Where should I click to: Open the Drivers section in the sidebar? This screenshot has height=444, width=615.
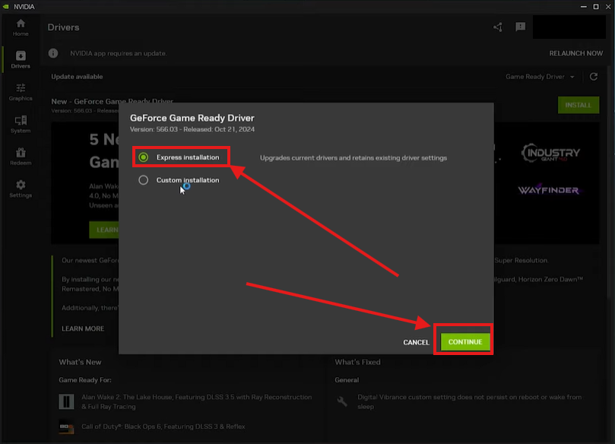tap(21, 59)
